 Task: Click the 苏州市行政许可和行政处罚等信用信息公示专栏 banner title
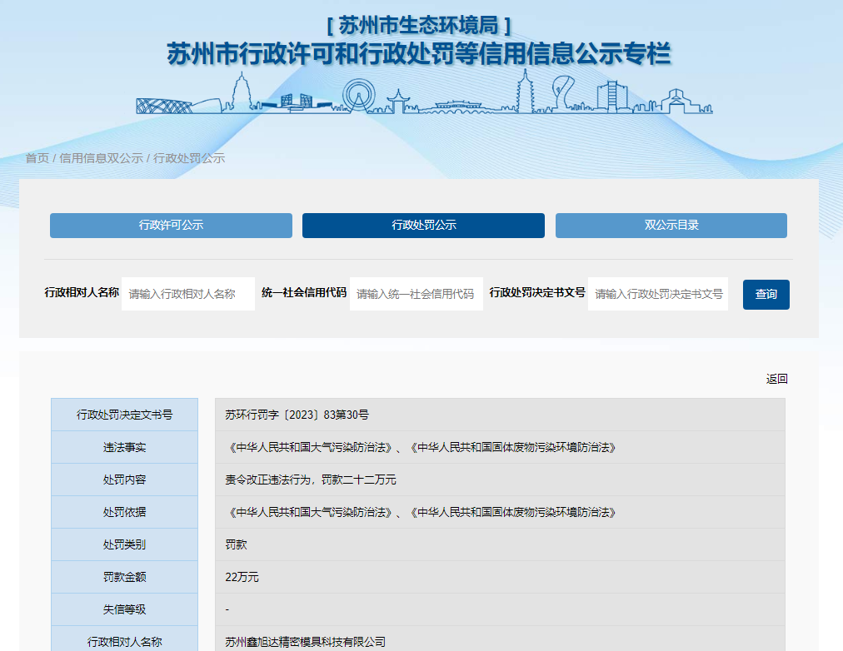point(419,54)
